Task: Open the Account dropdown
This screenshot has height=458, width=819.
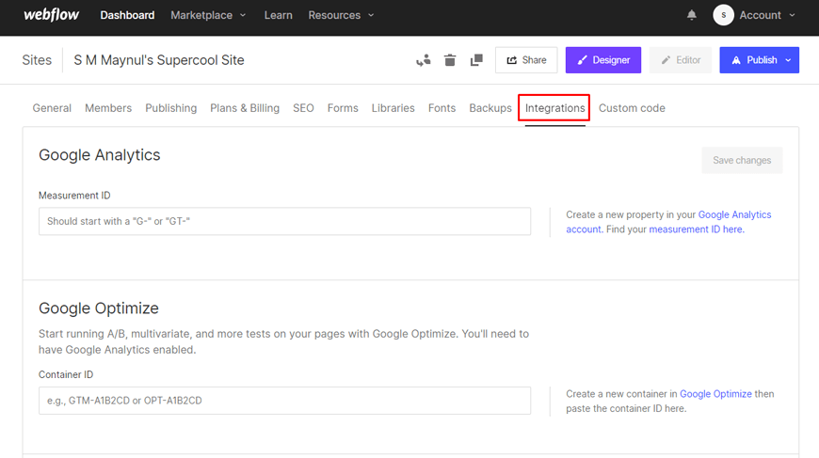Action: point(767,15)
